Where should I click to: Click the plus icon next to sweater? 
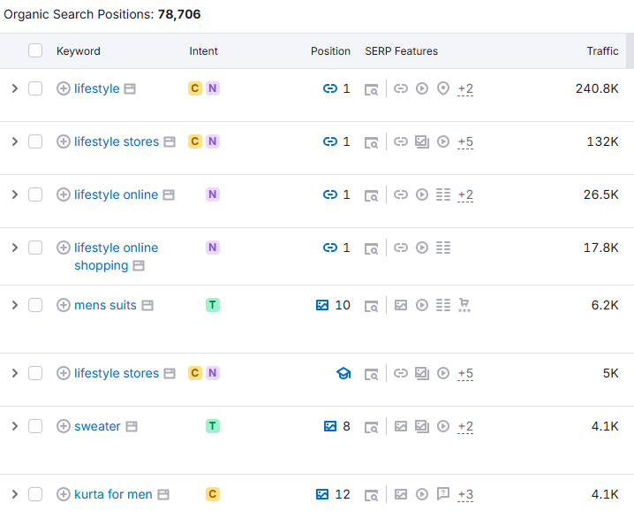[x=64, y=426]
